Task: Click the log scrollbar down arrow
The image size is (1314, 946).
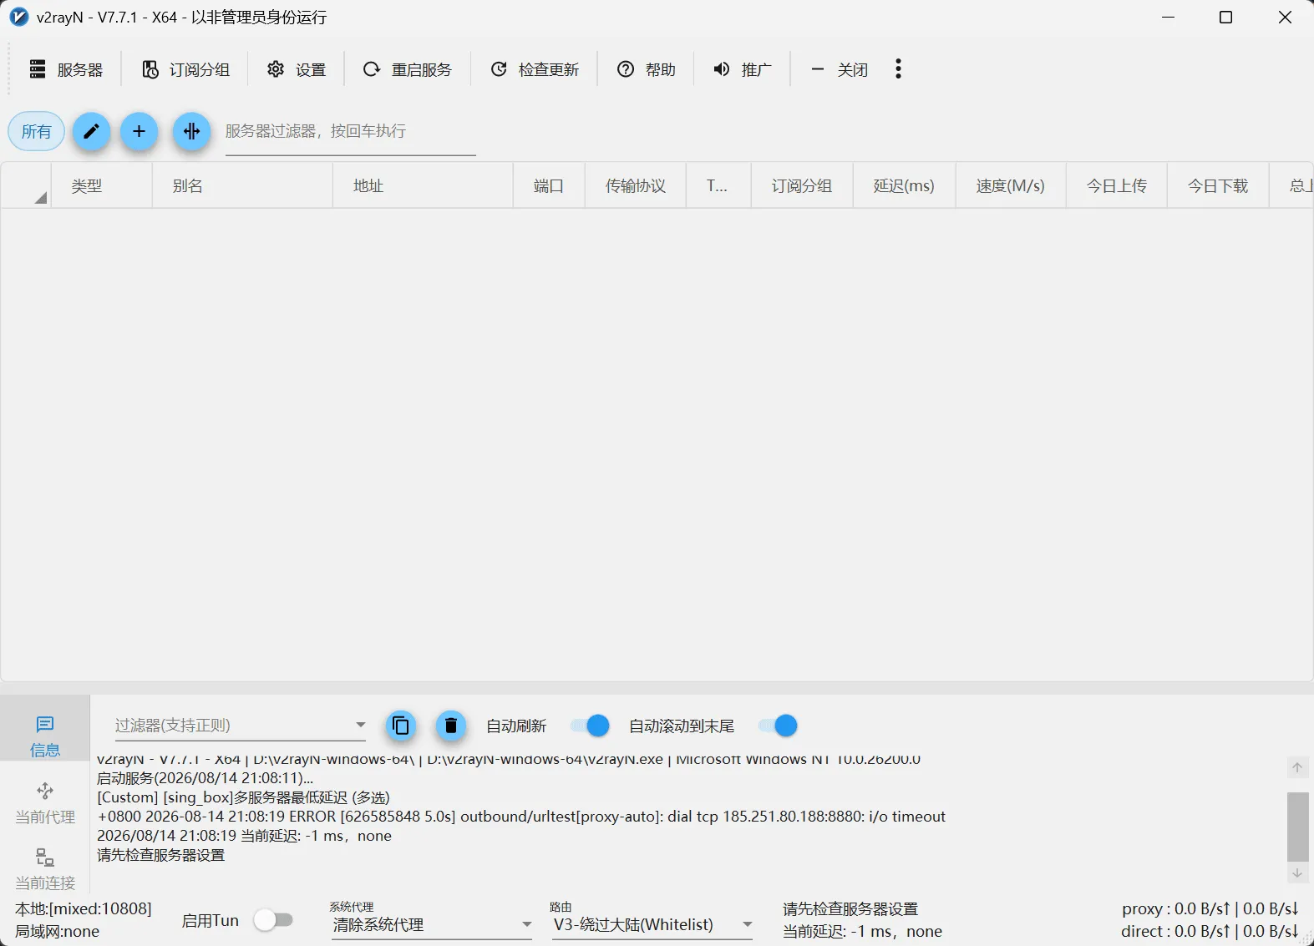Action: [1297, 873]
